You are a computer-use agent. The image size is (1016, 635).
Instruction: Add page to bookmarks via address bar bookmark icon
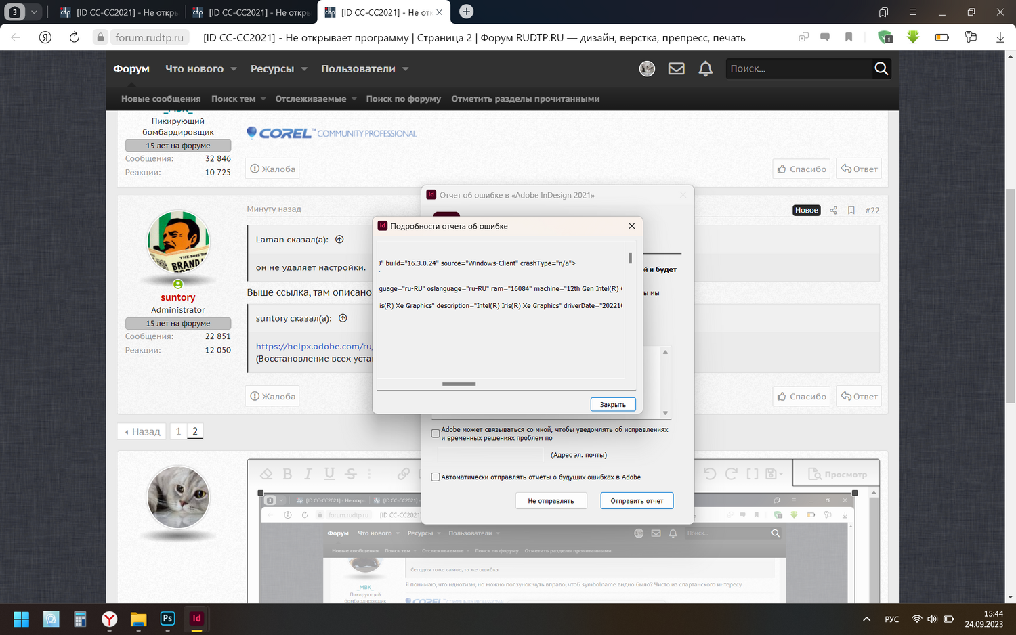click(x=849, y=37)
